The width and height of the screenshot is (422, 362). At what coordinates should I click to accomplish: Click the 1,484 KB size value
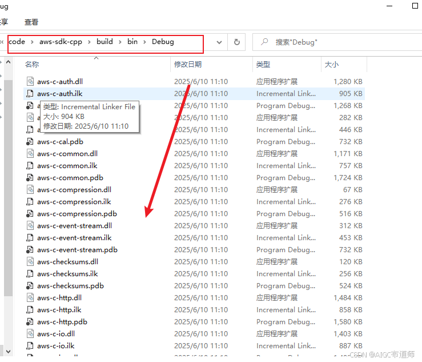pos(348,297)
